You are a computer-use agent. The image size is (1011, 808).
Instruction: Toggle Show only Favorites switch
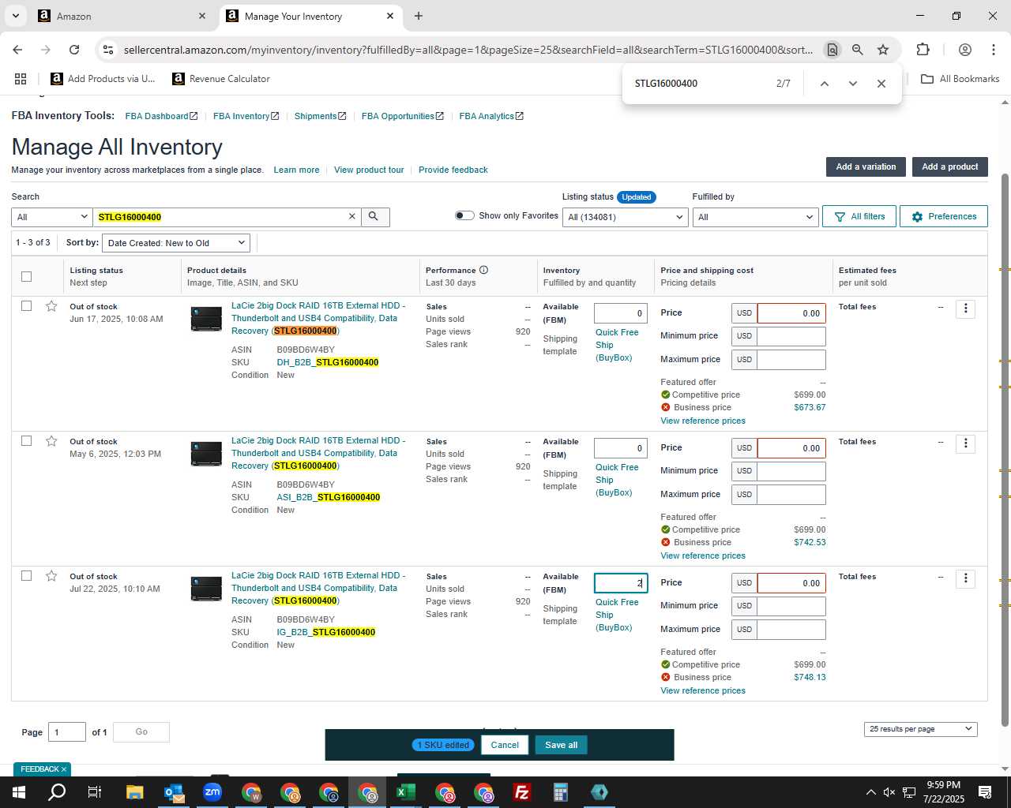[464, 215]
